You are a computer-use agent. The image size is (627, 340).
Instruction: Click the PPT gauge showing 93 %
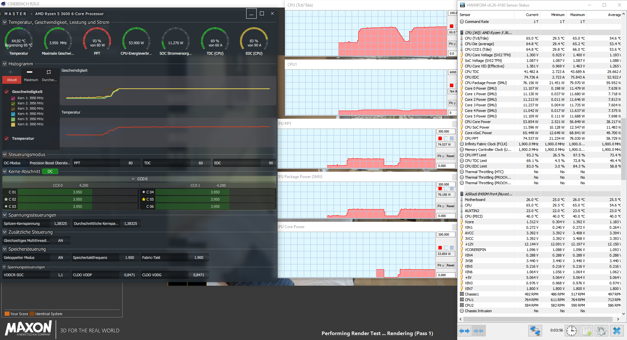click(97, 41)
